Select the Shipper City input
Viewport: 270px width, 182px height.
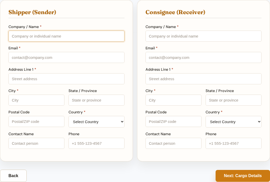tap(36, 100)
